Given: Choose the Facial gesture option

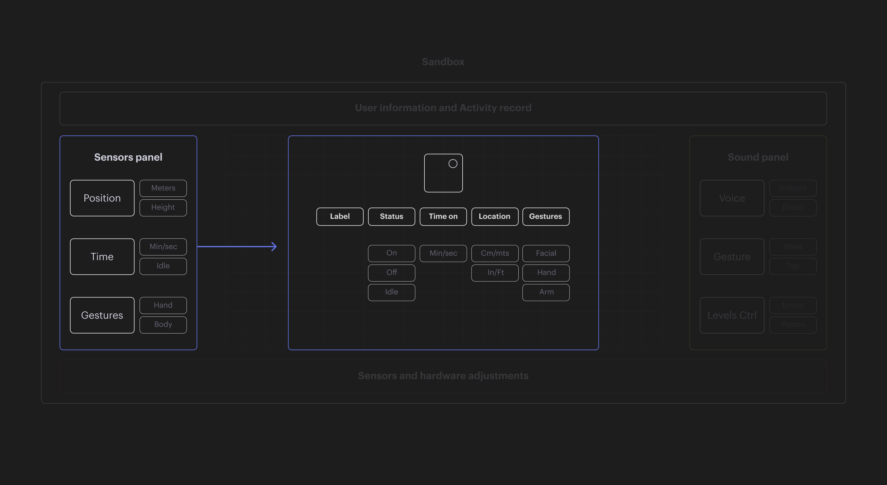Looking at the screenshot, I should pos(546,253).
